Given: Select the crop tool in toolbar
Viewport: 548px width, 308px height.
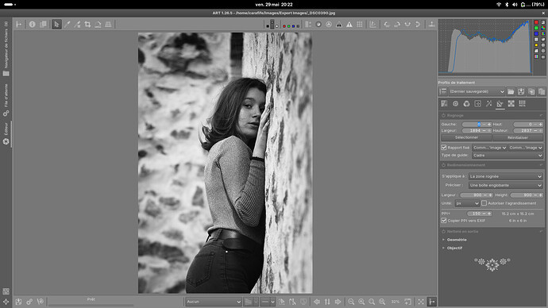Looking at the screenshot, I should coord(87,24).
